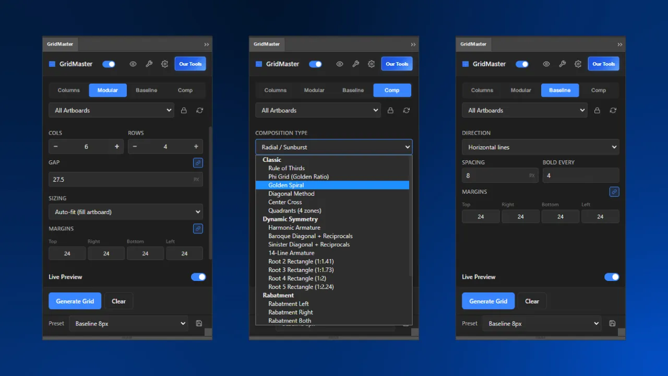
Task: Switch to Comp tab in right panel
Action: pyautogui.click(x=599, y=90)
